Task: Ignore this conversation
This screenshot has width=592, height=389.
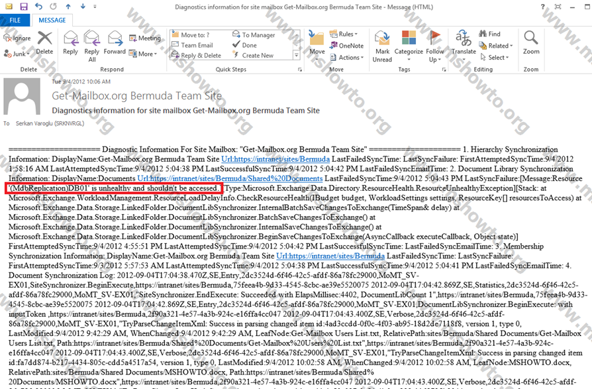Action: [x=17, y=38]
